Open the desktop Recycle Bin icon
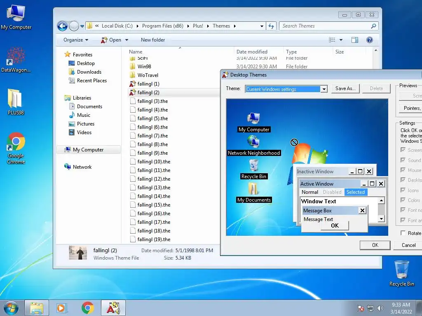This screenshot has height=316, width=422. pos(401,273)
